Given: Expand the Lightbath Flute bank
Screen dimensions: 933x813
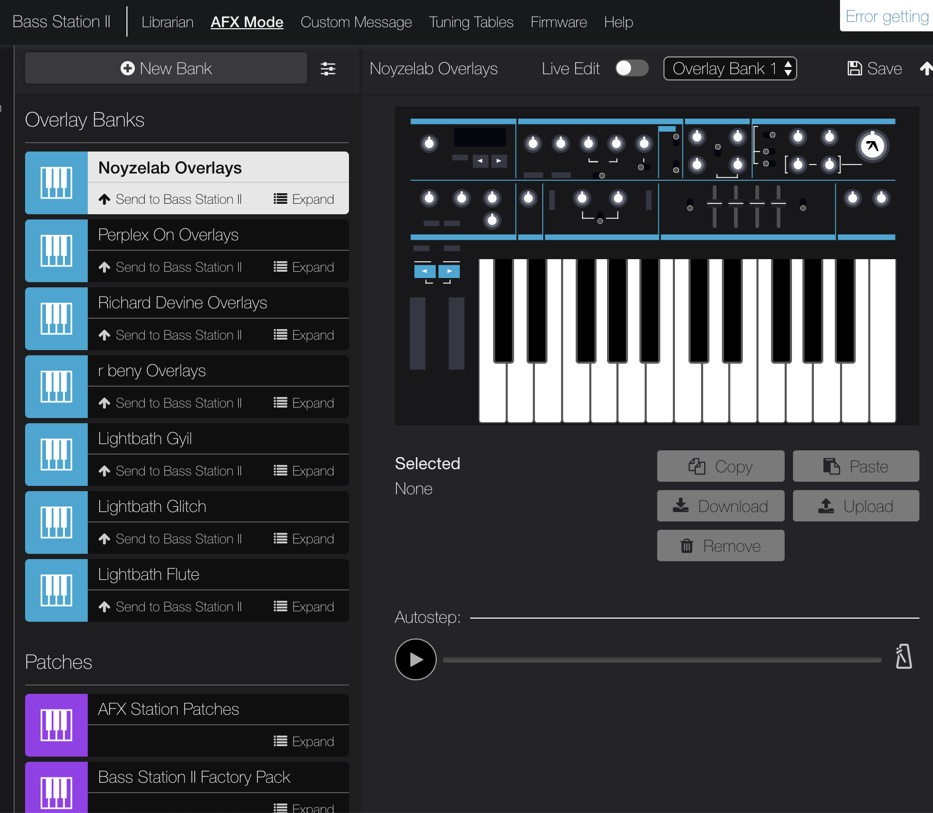Looking at the screenshot, I should click(x=304, y=607).
